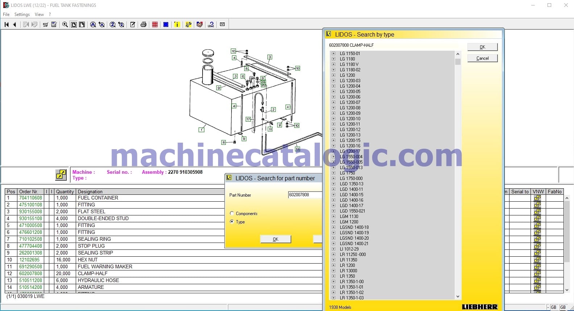The image size is (574, 311).
Task: Open the shopping cart icon
Action: (x=46, y=25)
